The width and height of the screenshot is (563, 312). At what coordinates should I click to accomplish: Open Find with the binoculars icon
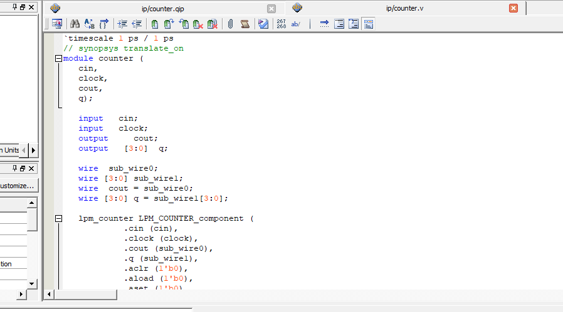(75, 24)
